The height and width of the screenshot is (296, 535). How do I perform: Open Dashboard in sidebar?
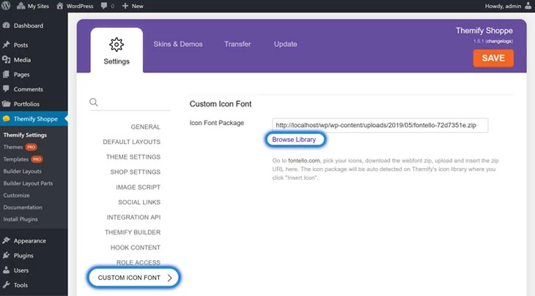tap(29, 26)
